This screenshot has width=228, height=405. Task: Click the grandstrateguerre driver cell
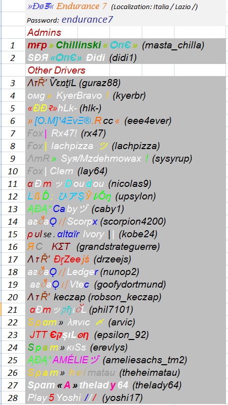126,247
